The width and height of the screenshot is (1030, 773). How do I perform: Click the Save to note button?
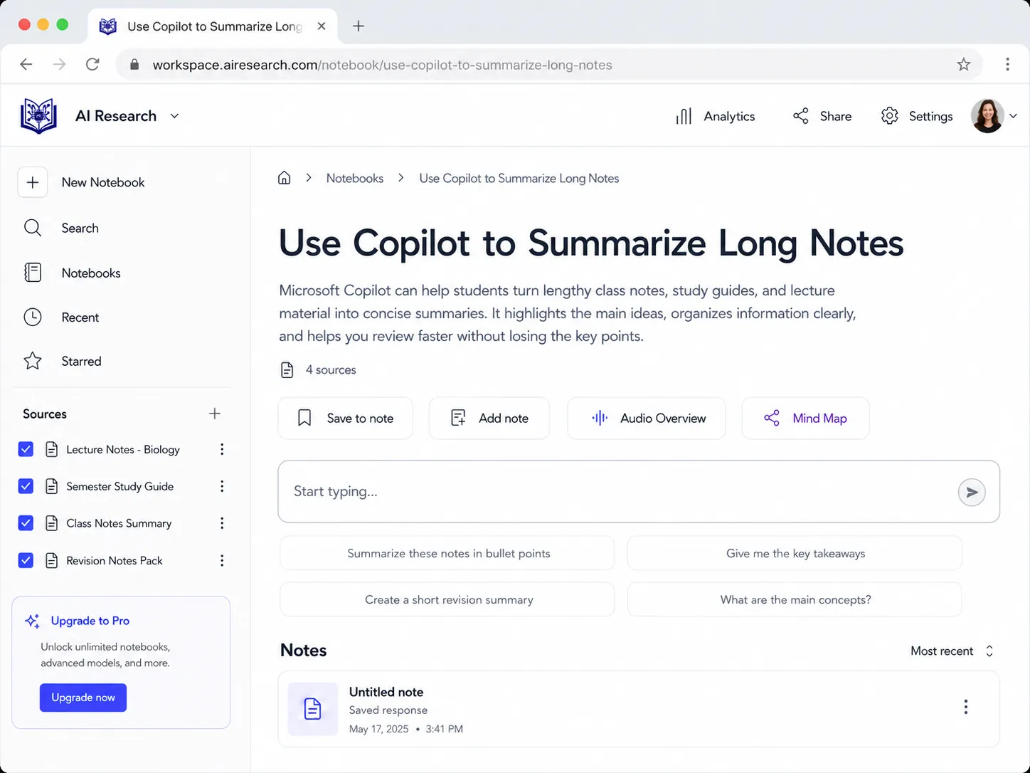point(346,419)
